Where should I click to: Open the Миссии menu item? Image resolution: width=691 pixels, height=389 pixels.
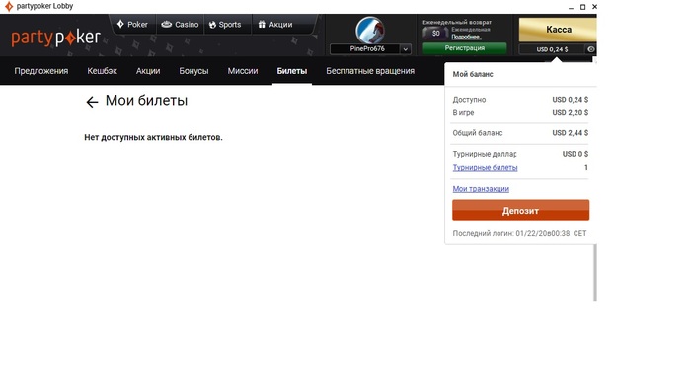pos(243,71)
